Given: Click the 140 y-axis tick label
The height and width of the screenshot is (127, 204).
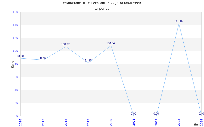Looking at the screenshot, I should point(15,25).
